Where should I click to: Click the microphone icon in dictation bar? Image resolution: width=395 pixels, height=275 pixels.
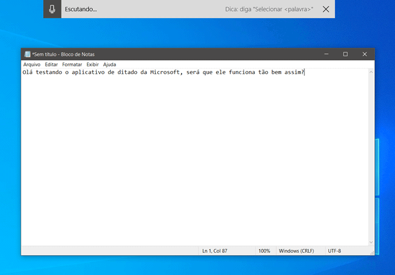pyautogui.click(x=52, y=9)
